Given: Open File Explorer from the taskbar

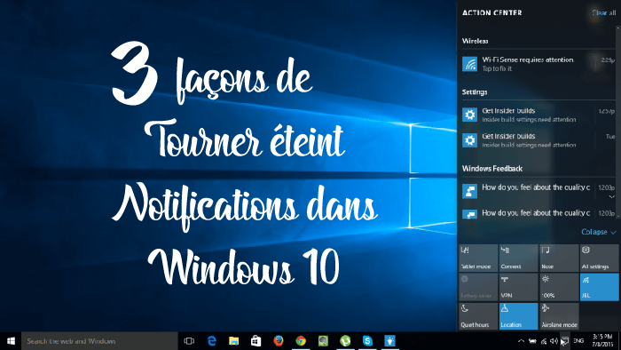Looking at the screenshot, I should click(x=233, y=341).
